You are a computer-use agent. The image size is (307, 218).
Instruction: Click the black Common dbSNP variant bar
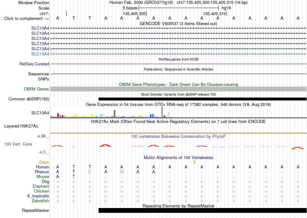(202, 99)
